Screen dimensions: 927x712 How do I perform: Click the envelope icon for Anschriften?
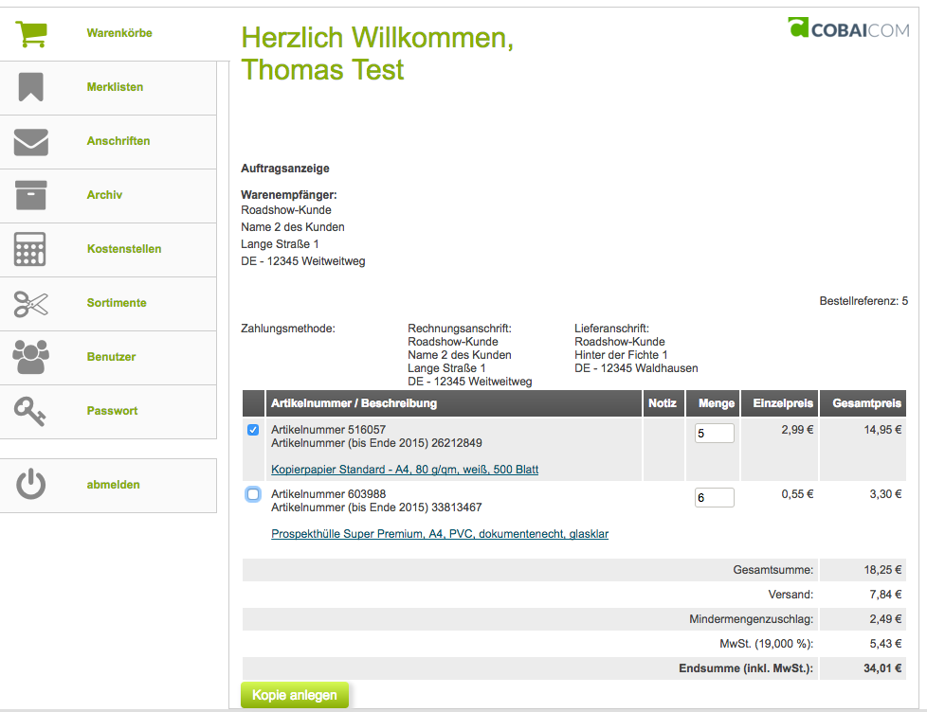[30, 141]
